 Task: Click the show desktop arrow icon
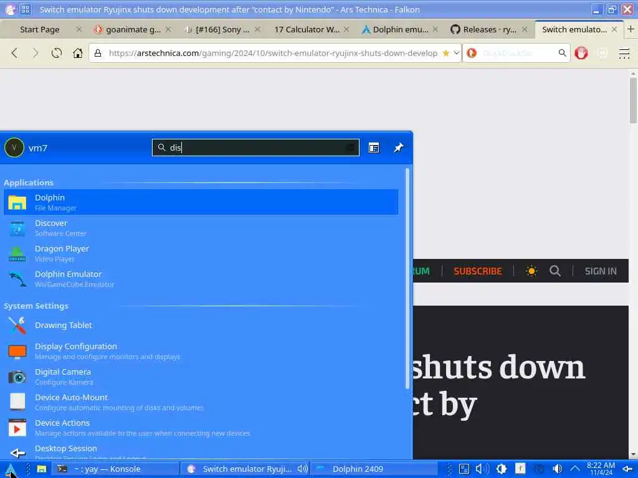click(627, 469)
